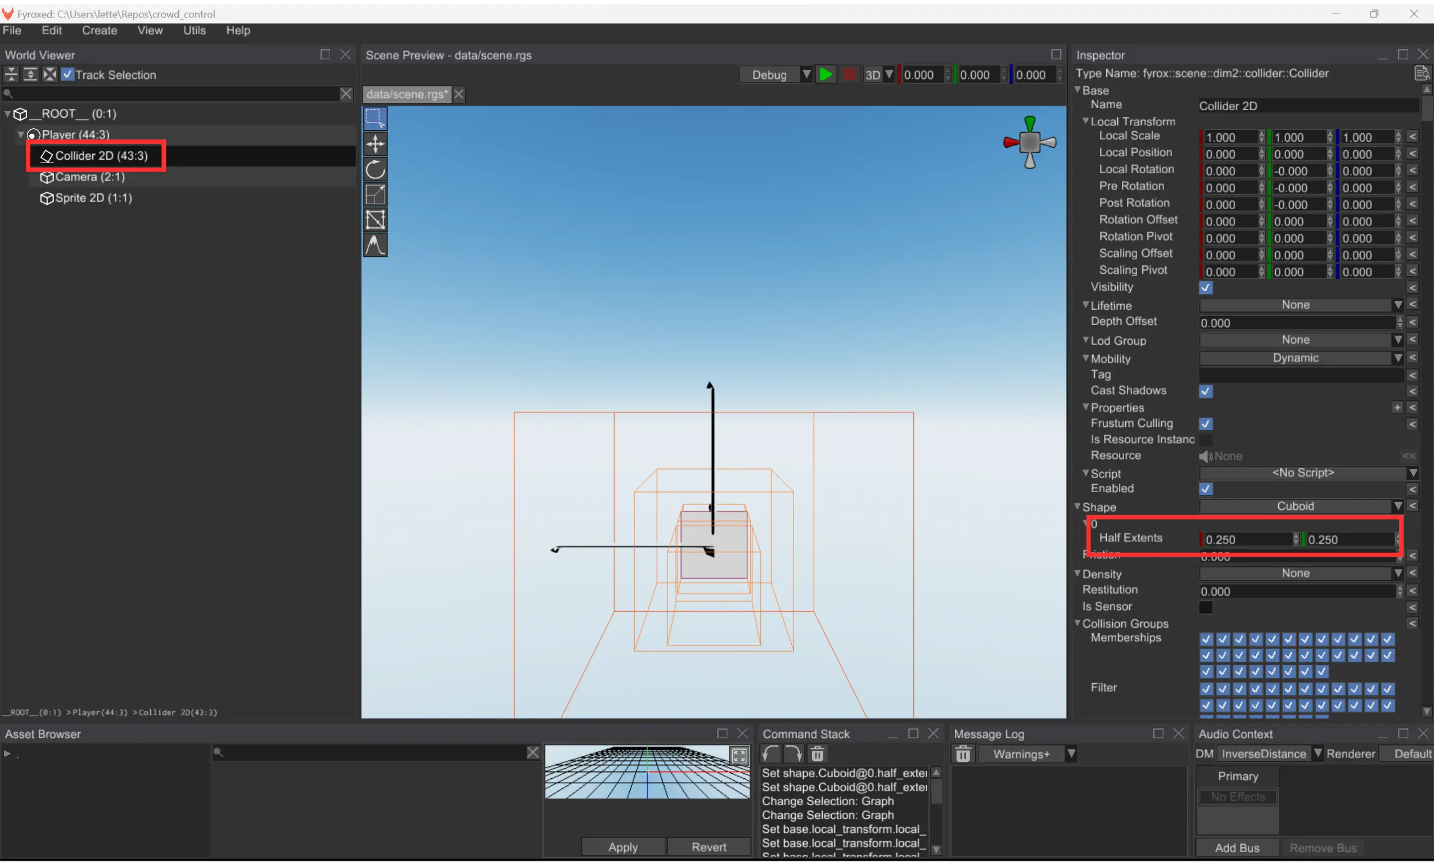Toggle the Visibility checkbox
The height and width of the screenshot is (866, 1434).
[1206, 287]
